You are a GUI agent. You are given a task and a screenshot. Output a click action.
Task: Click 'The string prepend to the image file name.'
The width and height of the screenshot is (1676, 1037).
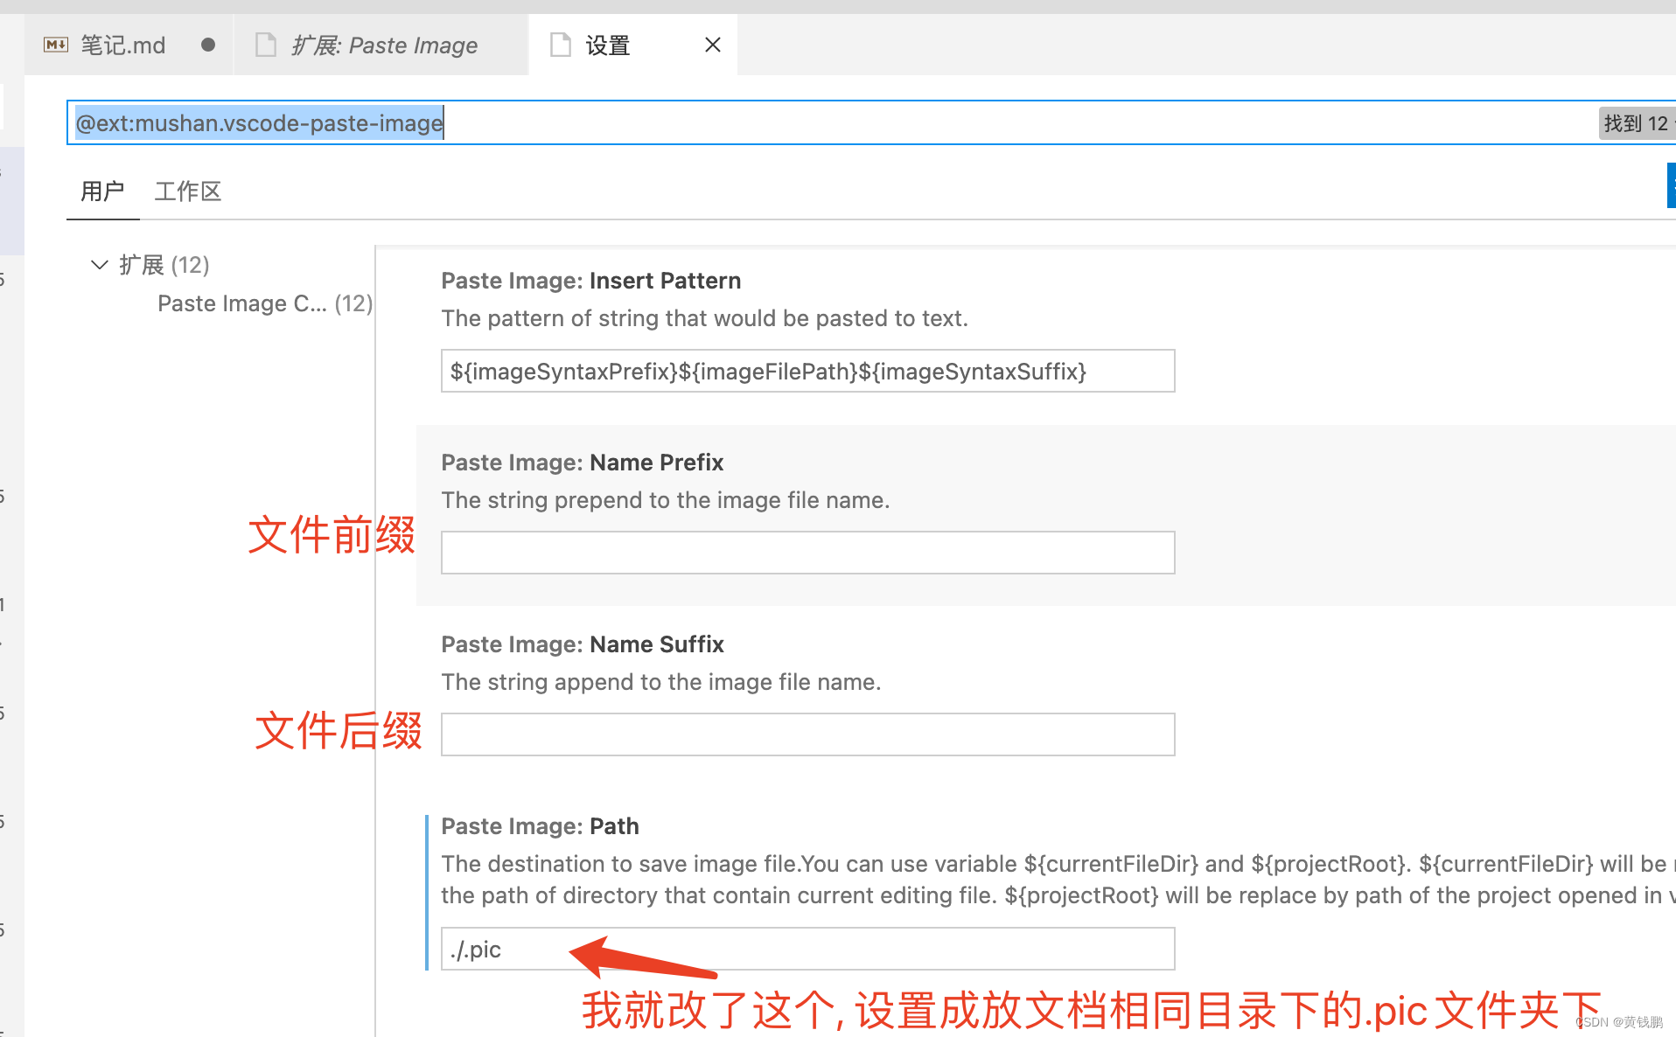(x=665, y=500)
